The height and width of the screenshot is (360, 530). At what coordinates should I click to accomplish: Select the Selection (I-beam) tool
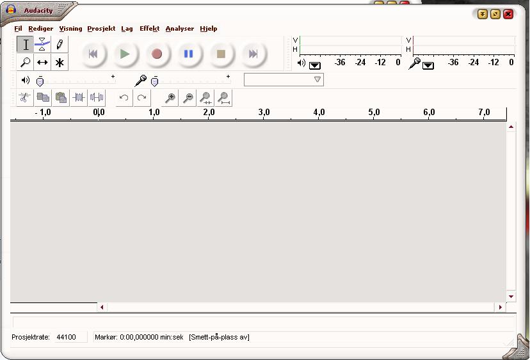point(26,45)
